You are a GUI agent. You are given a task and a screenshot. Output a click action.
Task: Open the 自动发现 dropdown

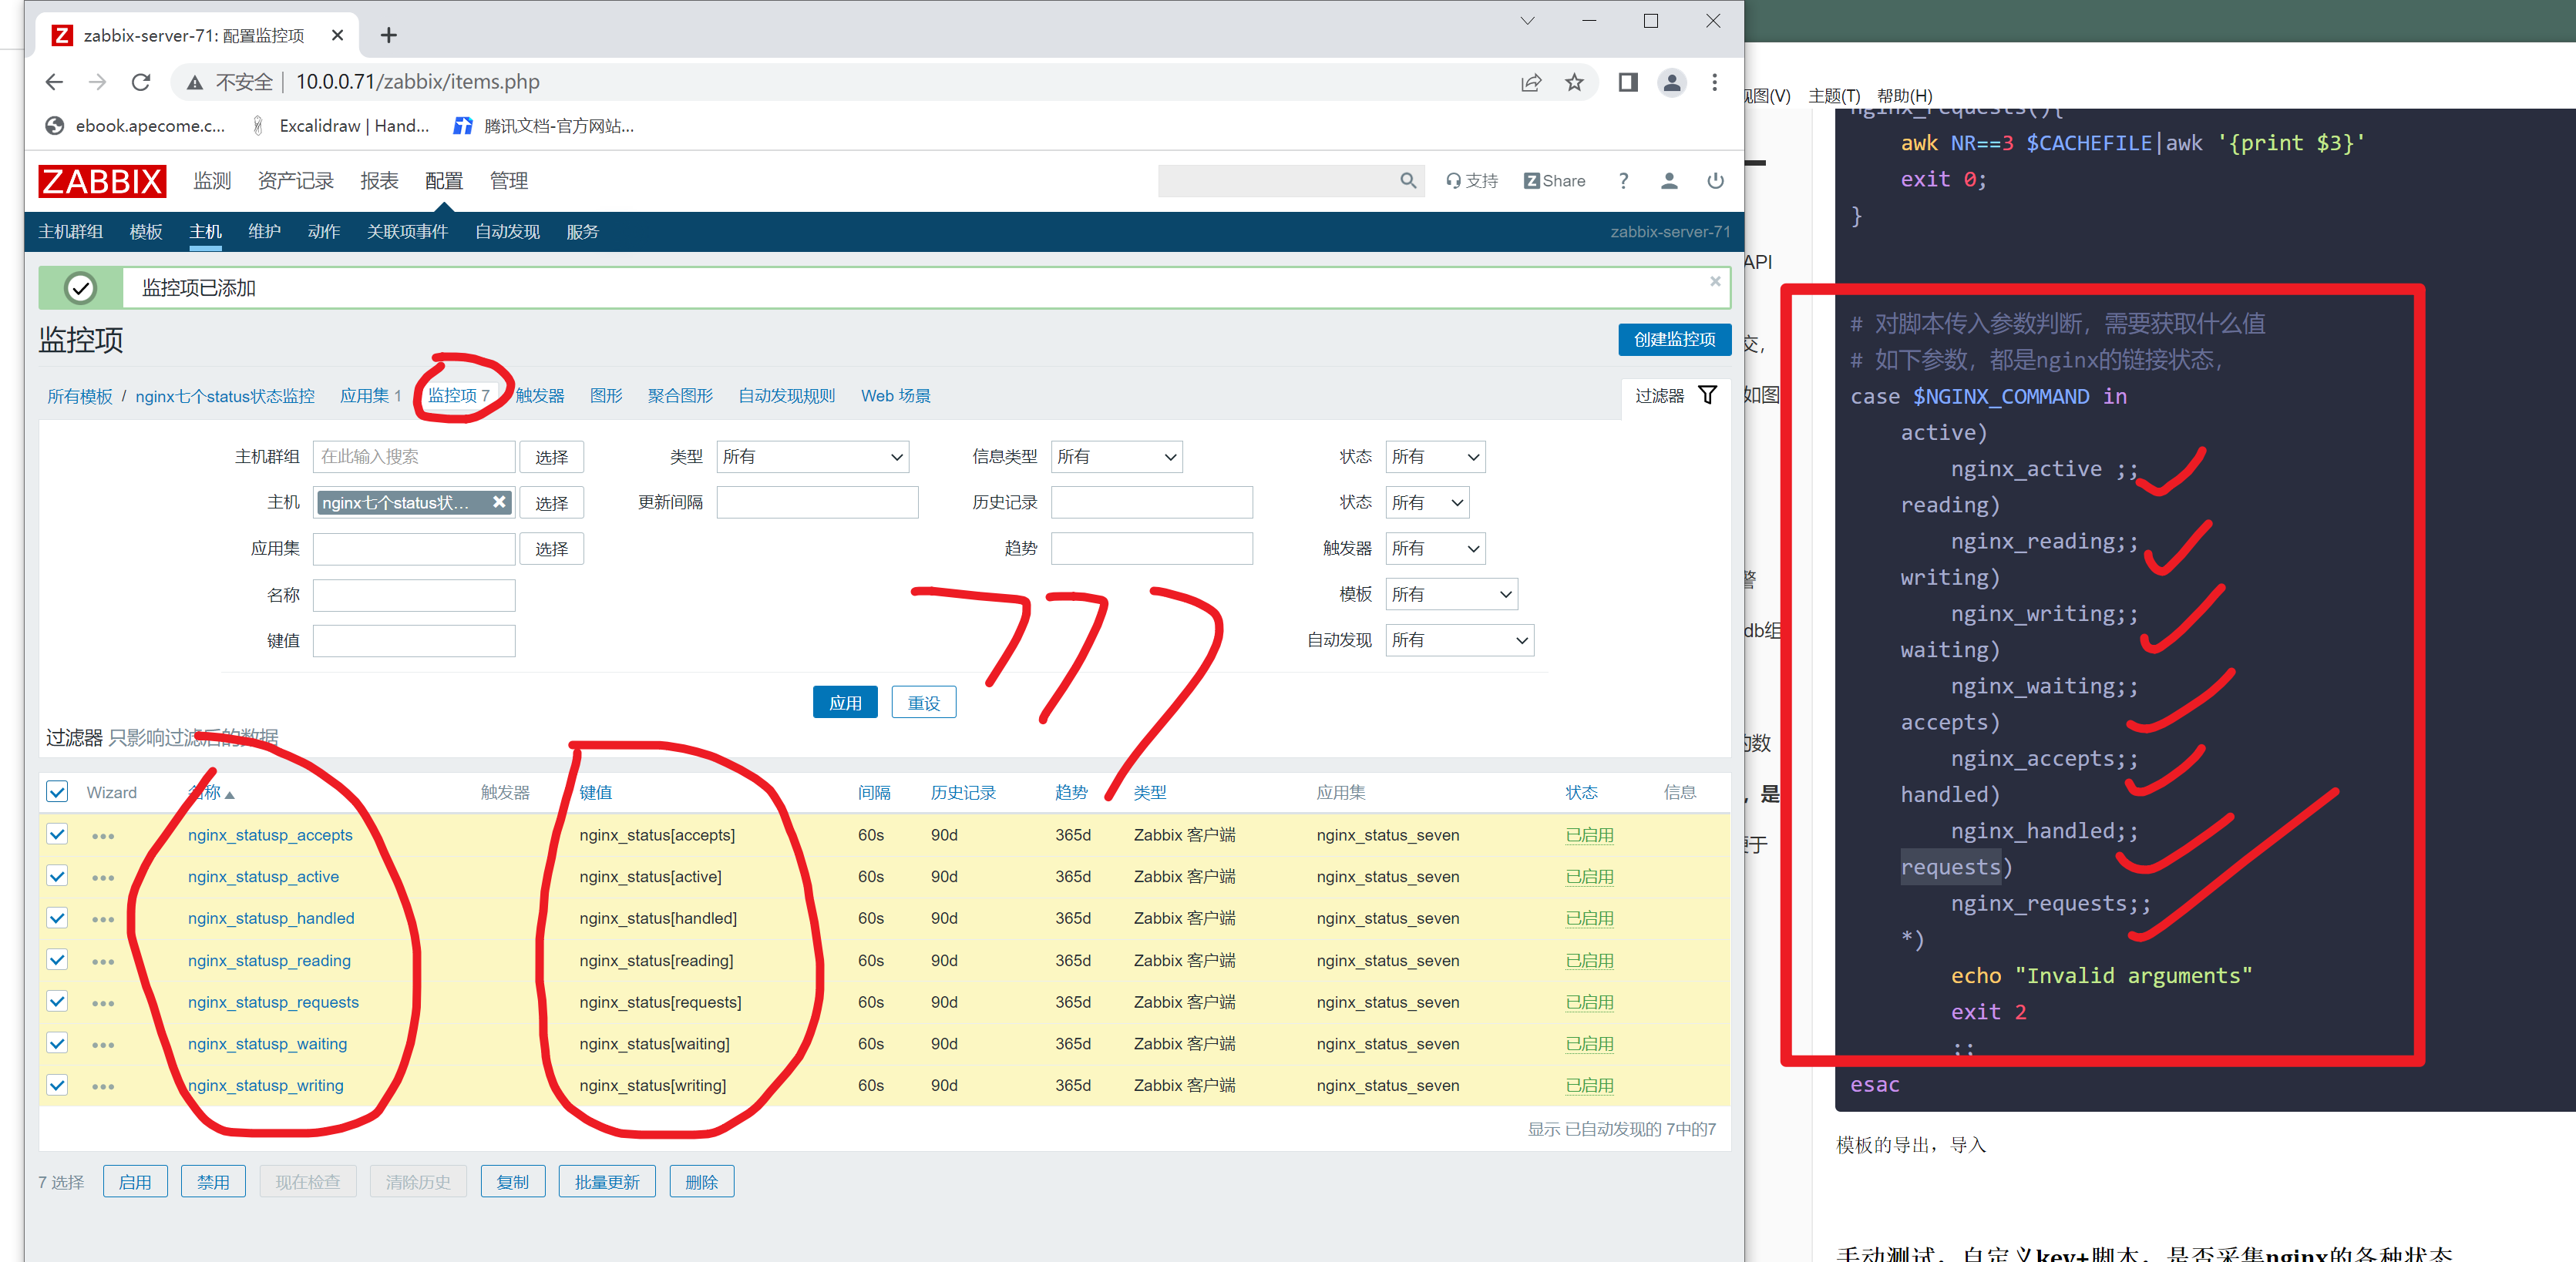coord(1459,640)
